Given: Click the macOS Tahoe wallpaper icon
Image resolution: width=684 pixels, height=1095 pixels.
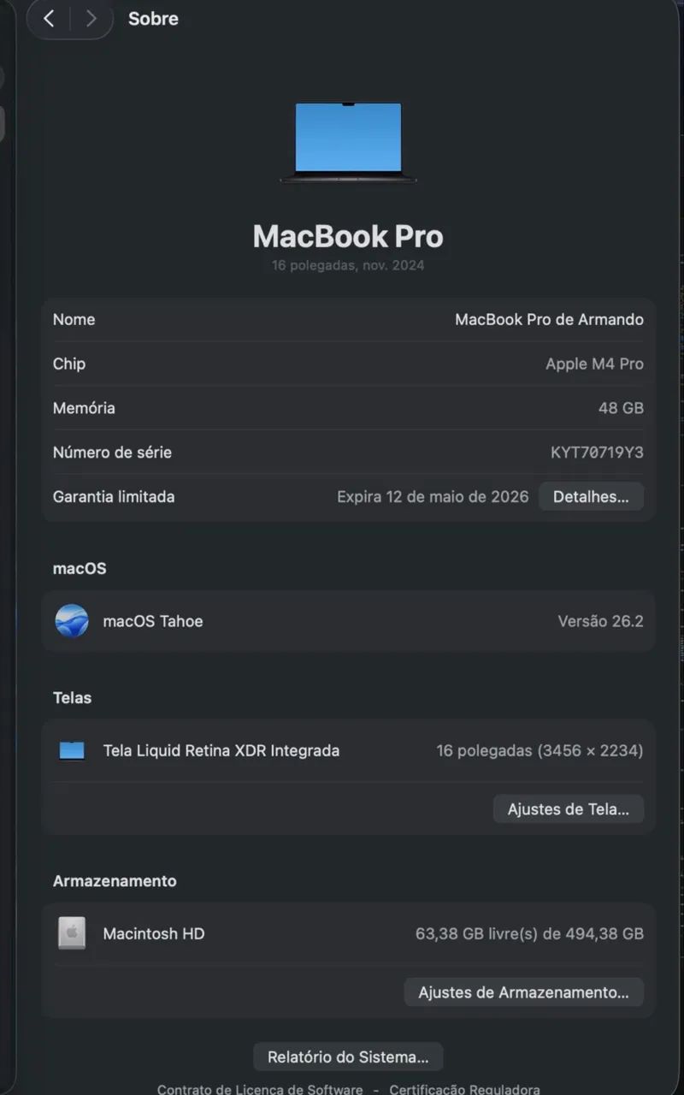Looking at the screenshot, I should [72, 620].
